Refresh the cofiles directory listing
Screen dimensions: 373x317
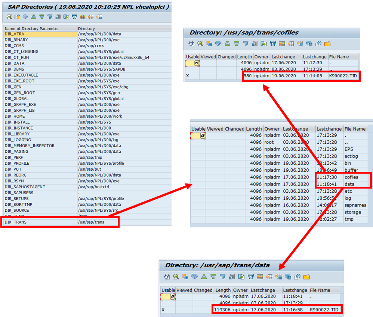click(x=191, y=44)
